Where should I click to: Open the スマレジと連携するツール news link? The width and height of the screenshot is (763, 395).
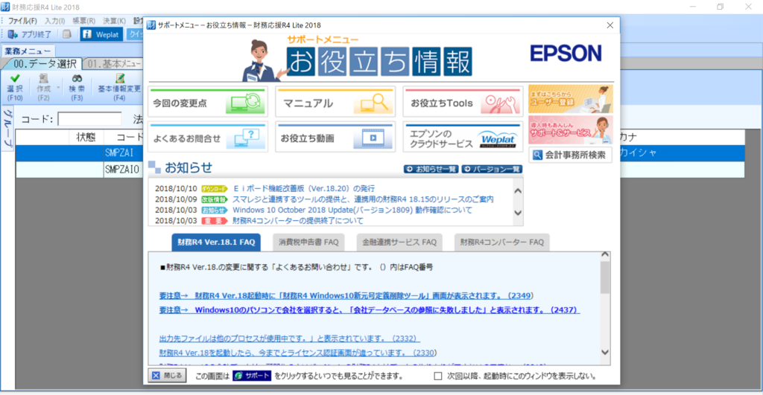tap(363, 199)
